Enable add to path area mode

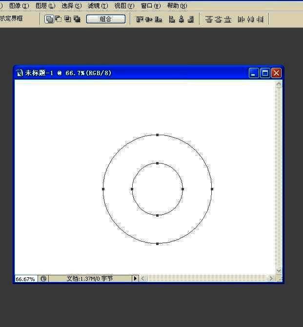(x=49, y=19)
